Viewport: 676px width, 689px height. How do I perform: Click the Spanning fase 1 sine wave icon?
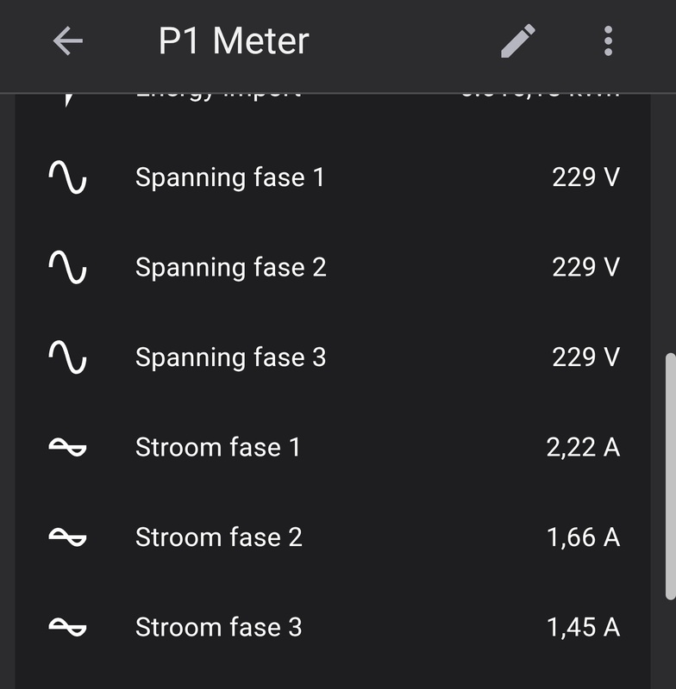(x=67, y=177)
